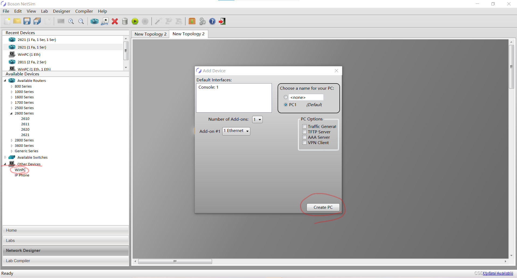Image resolution: width=517 pixels, height=278 pixels.
Task: Click the Recent Devices list scrollbar thumb
Action: [126, 51]
